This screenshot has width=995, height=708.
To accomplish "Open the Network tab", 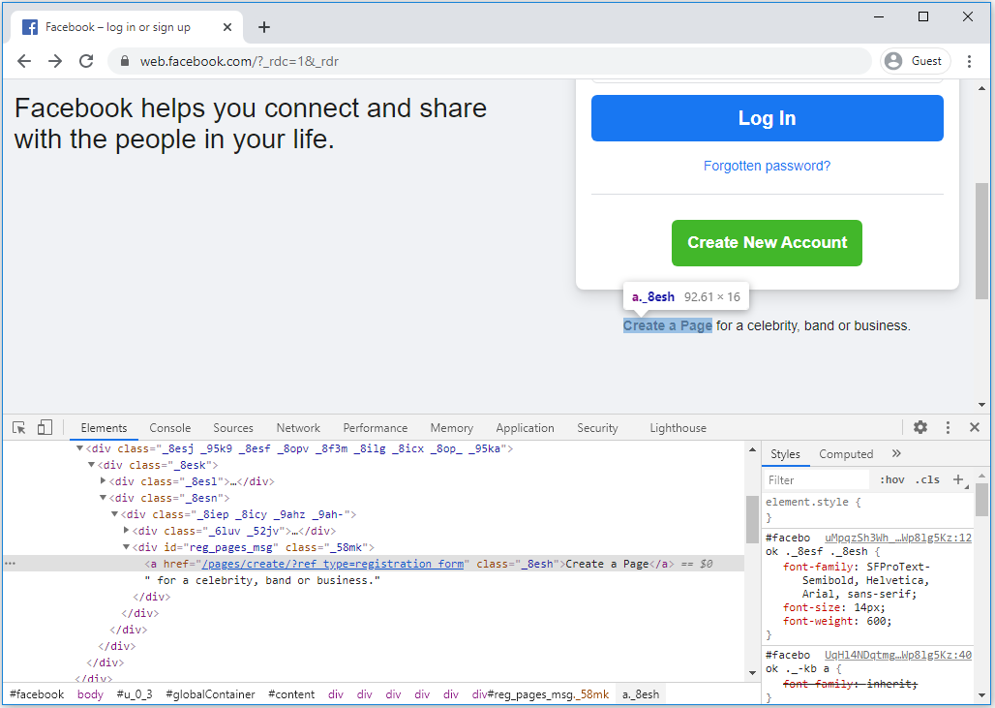I will [298, 428].
